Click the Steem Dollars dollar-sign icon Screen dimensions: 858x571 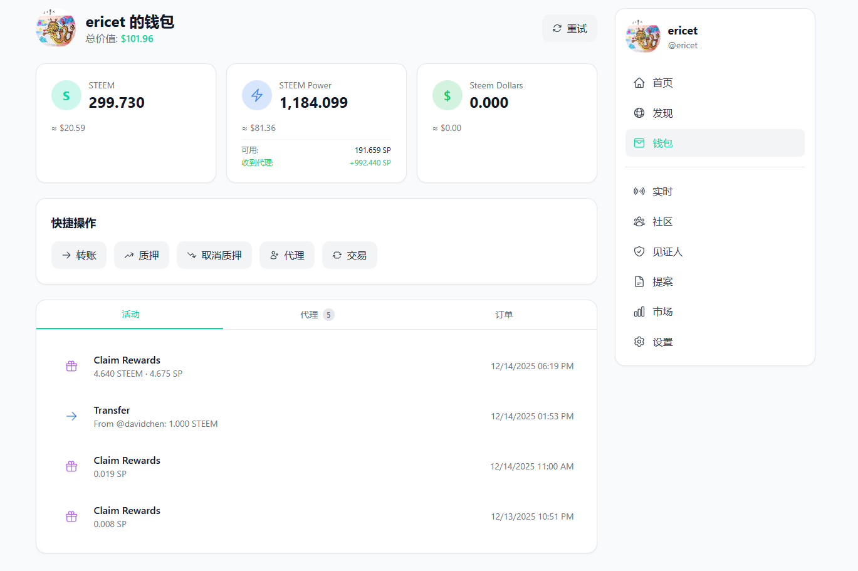click(447, 95)
